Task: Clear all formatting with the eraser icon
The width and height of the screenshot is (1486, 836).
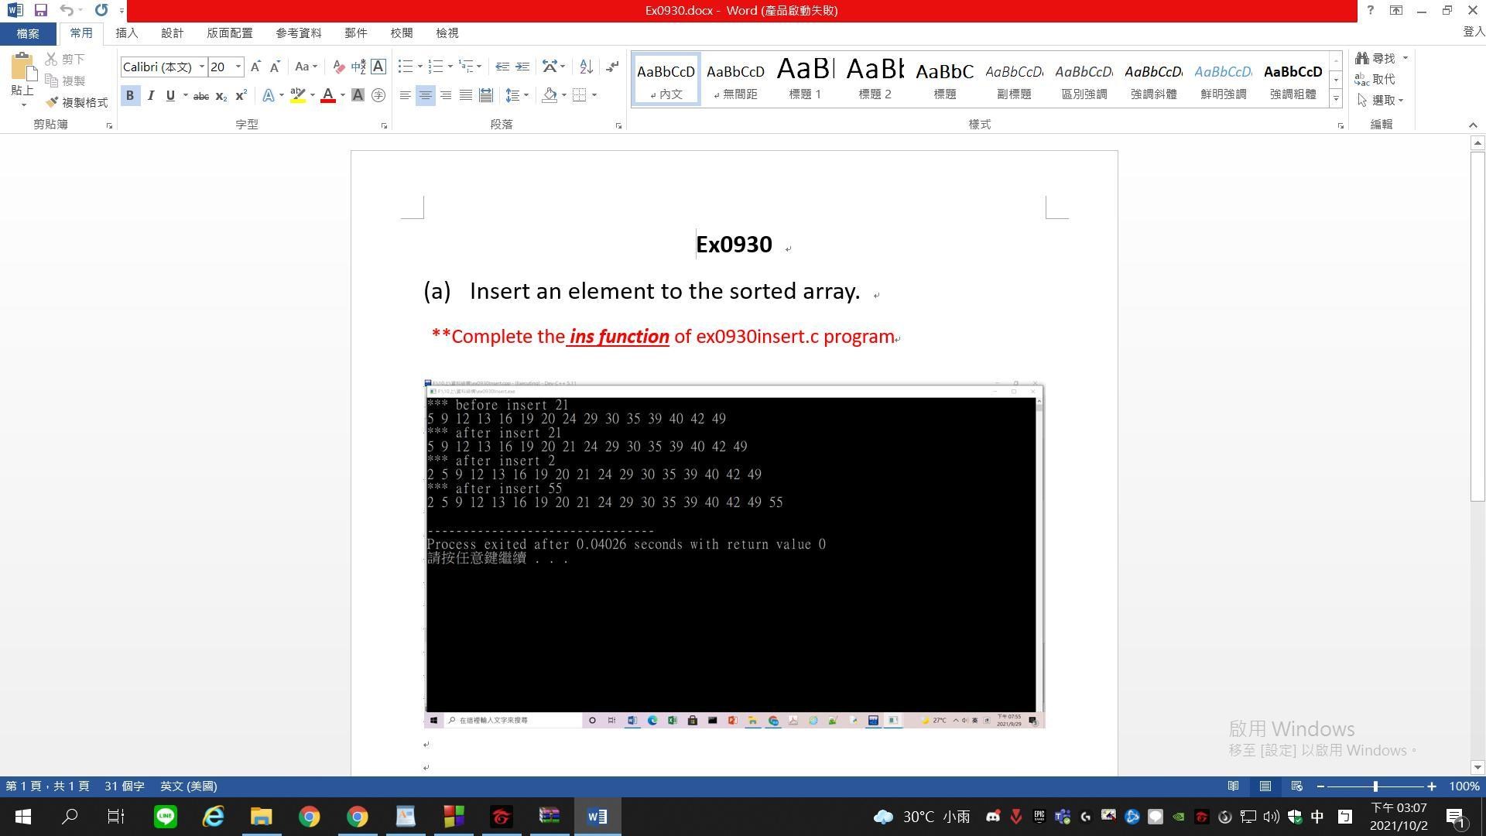Action: (x=339, y=67)
